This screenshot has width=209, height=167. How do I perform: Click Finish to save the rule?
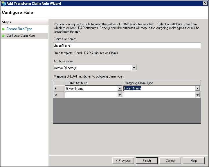(147, 161)
